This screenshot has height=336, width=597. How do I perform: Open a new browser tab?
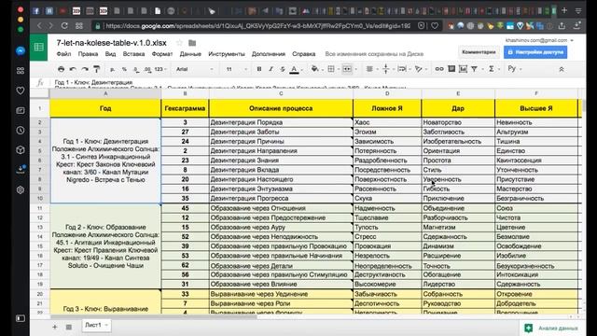tap(564, 10)
